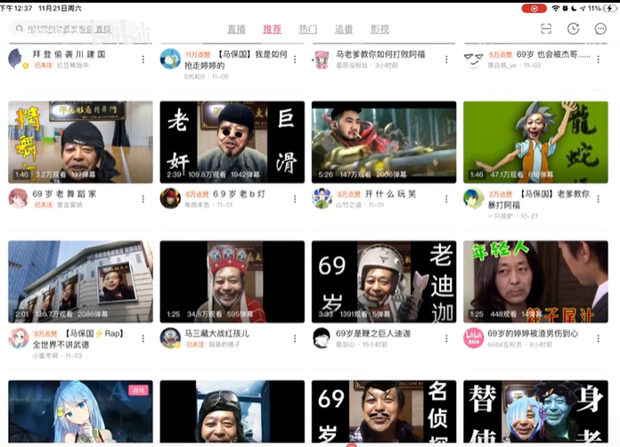
Task: Switch to the 直播 tab
Action: point(236,29)
